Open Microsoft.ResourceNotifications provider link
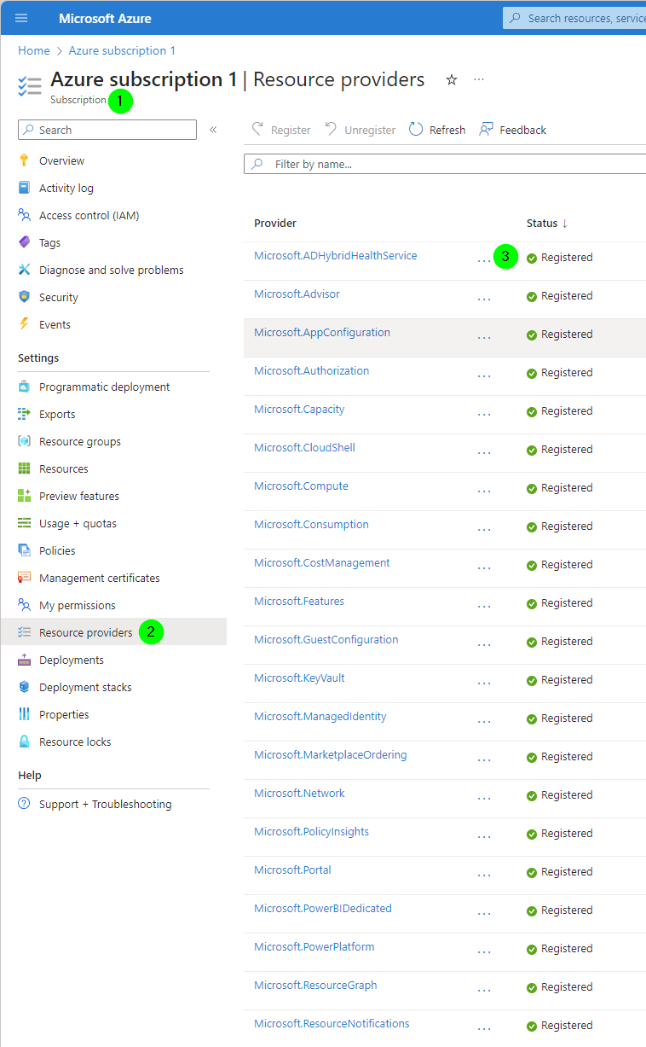The width and height of the screenshot is (646, 1047). tap(332, 1023)
